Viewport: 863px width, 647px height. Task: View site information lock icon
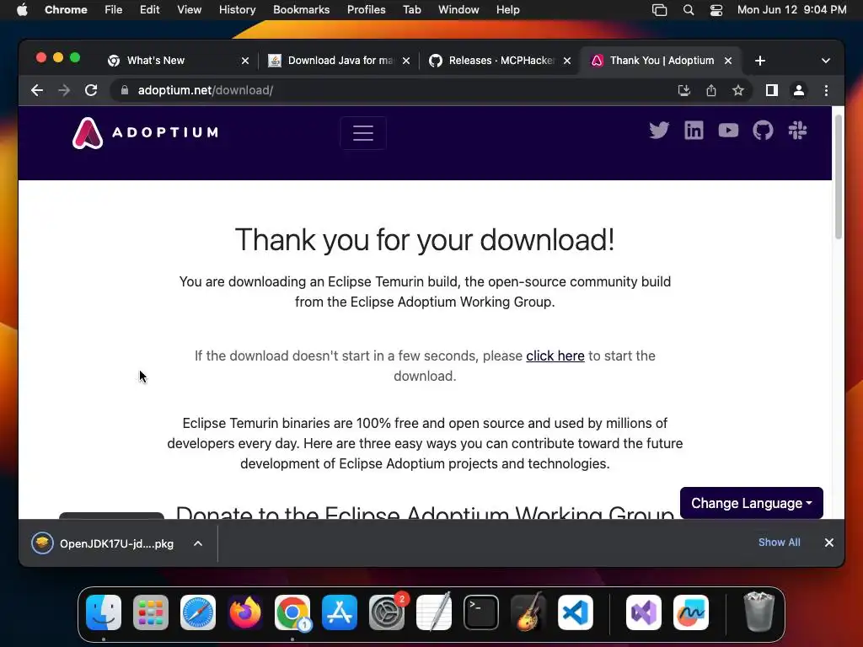(x=125, y=90)
